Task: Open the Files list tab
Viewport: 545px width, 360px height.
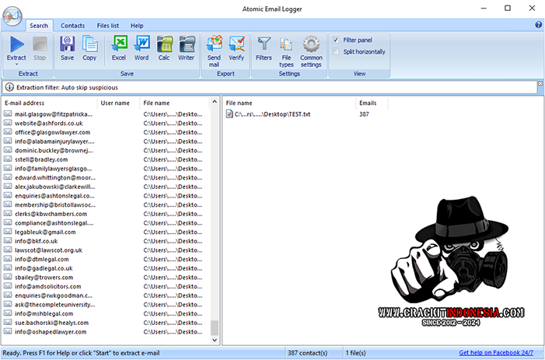Action: pyautogui.click(x=108, y=26)
